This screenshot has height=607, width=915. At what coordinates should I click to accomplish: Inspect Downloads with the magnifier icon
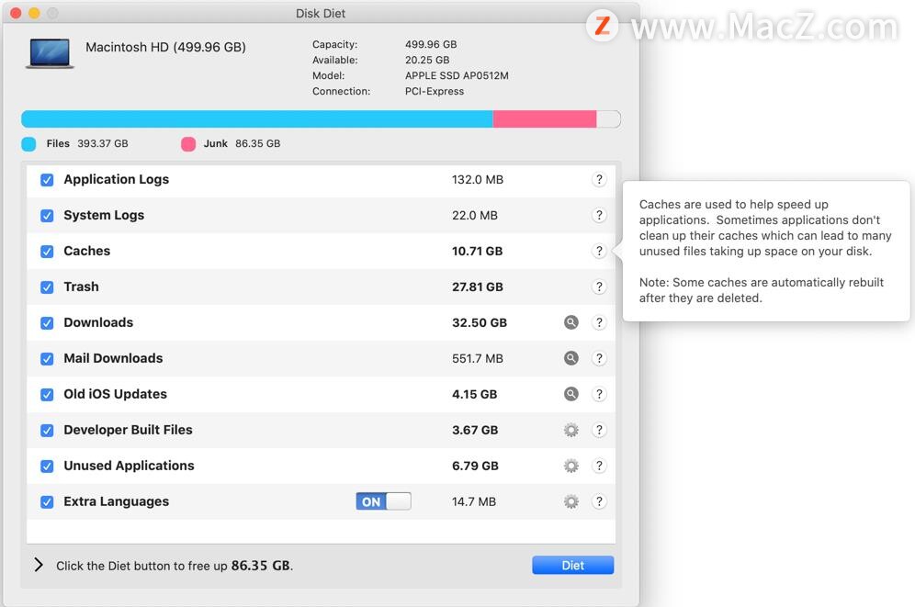coord(571,322)
